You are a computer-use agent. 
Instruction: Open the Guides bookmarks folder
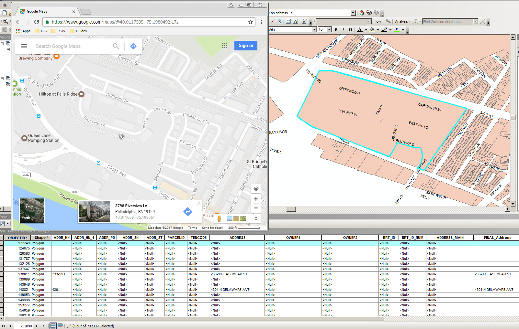tap(78, 31)
